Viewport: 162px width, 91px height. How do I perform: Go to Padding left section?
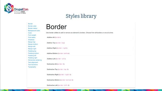pyautogui.click(x=32, y=56)
